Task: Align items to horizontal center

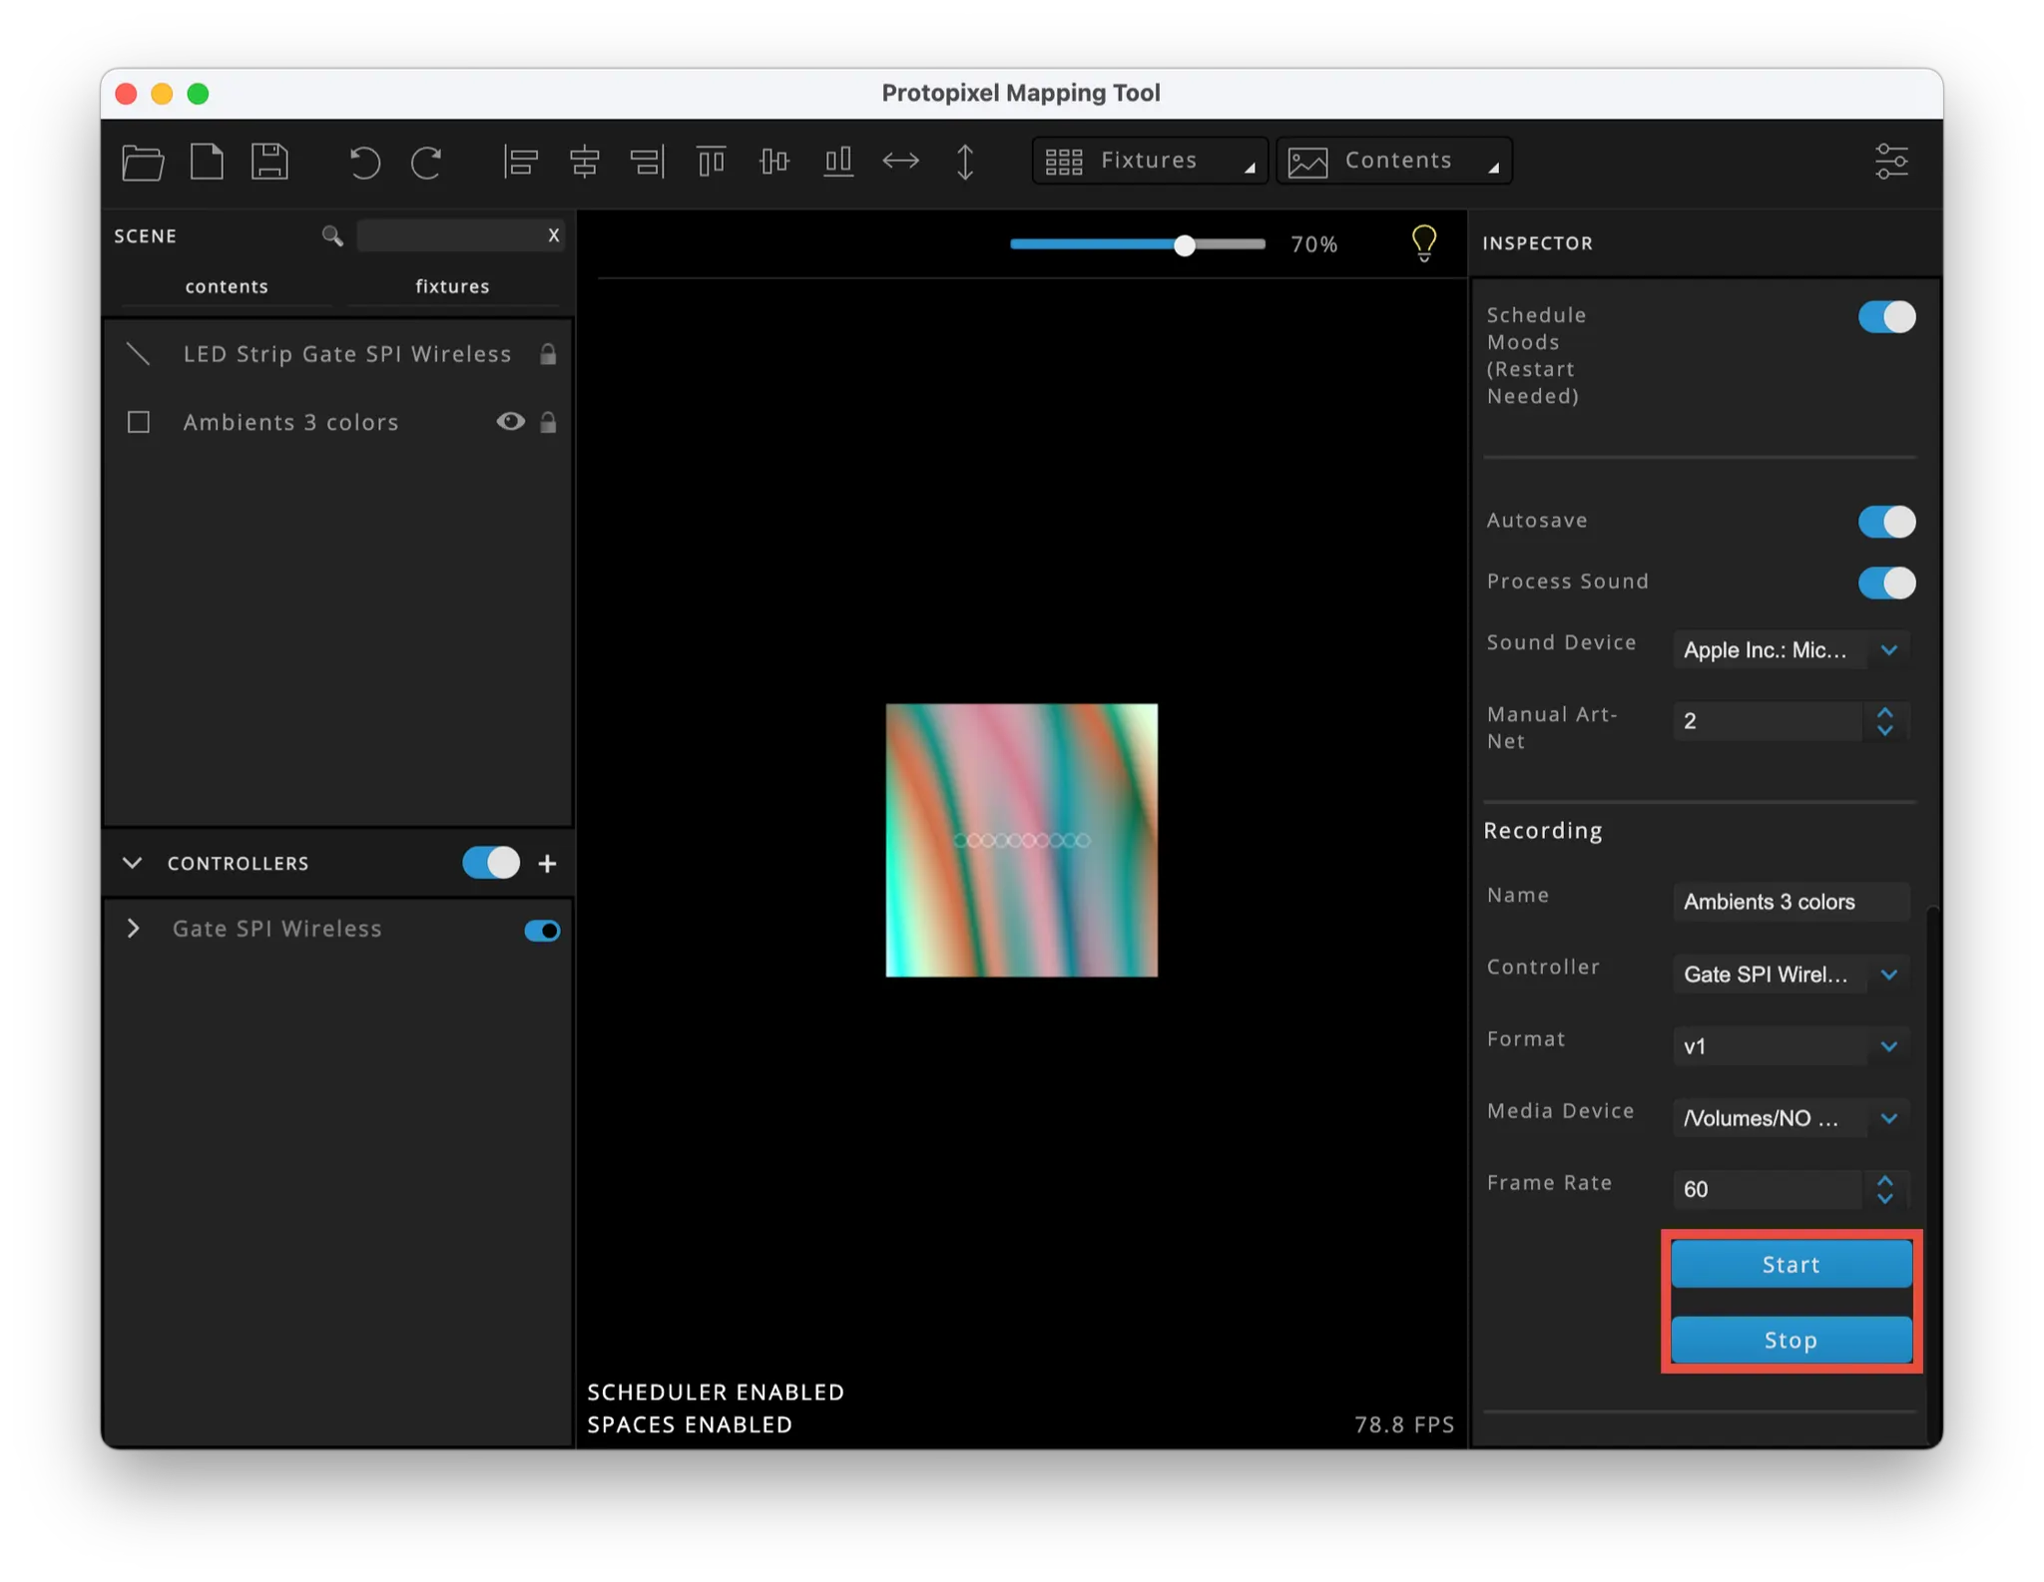Action: tap(584, 162)
